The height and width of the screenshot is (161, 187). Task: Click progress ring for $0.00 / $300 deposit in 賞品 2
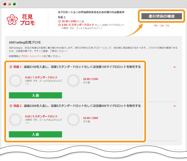[73, 120]
